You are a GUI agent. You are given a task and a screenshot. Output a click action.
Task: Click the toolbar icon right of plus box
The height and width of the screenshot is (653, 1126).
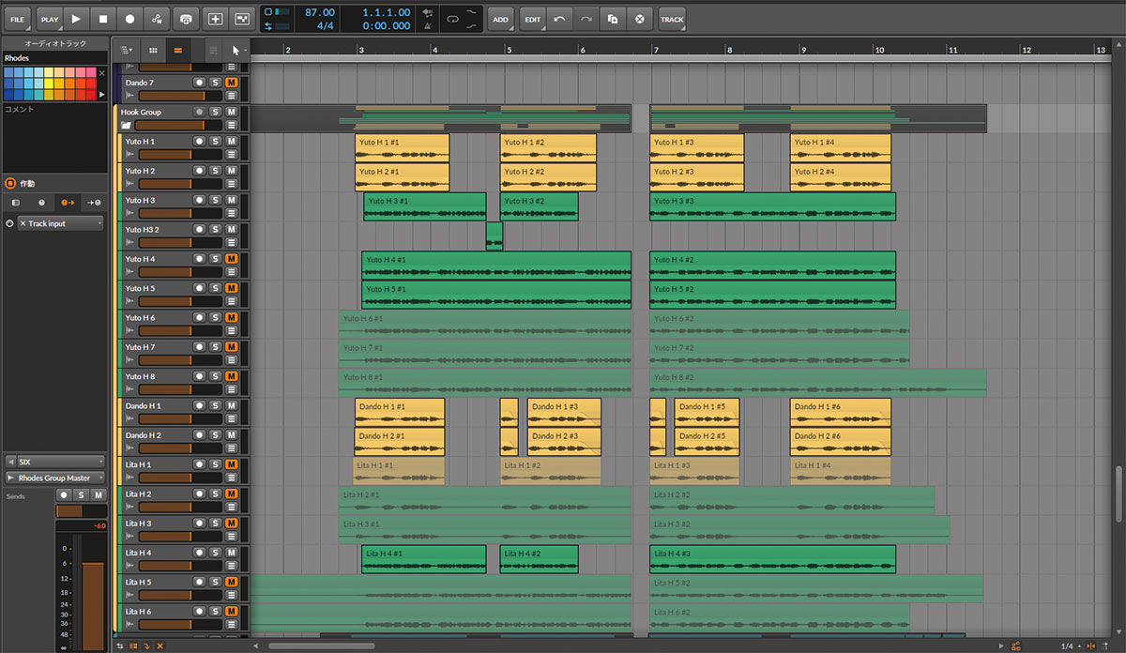242,18
